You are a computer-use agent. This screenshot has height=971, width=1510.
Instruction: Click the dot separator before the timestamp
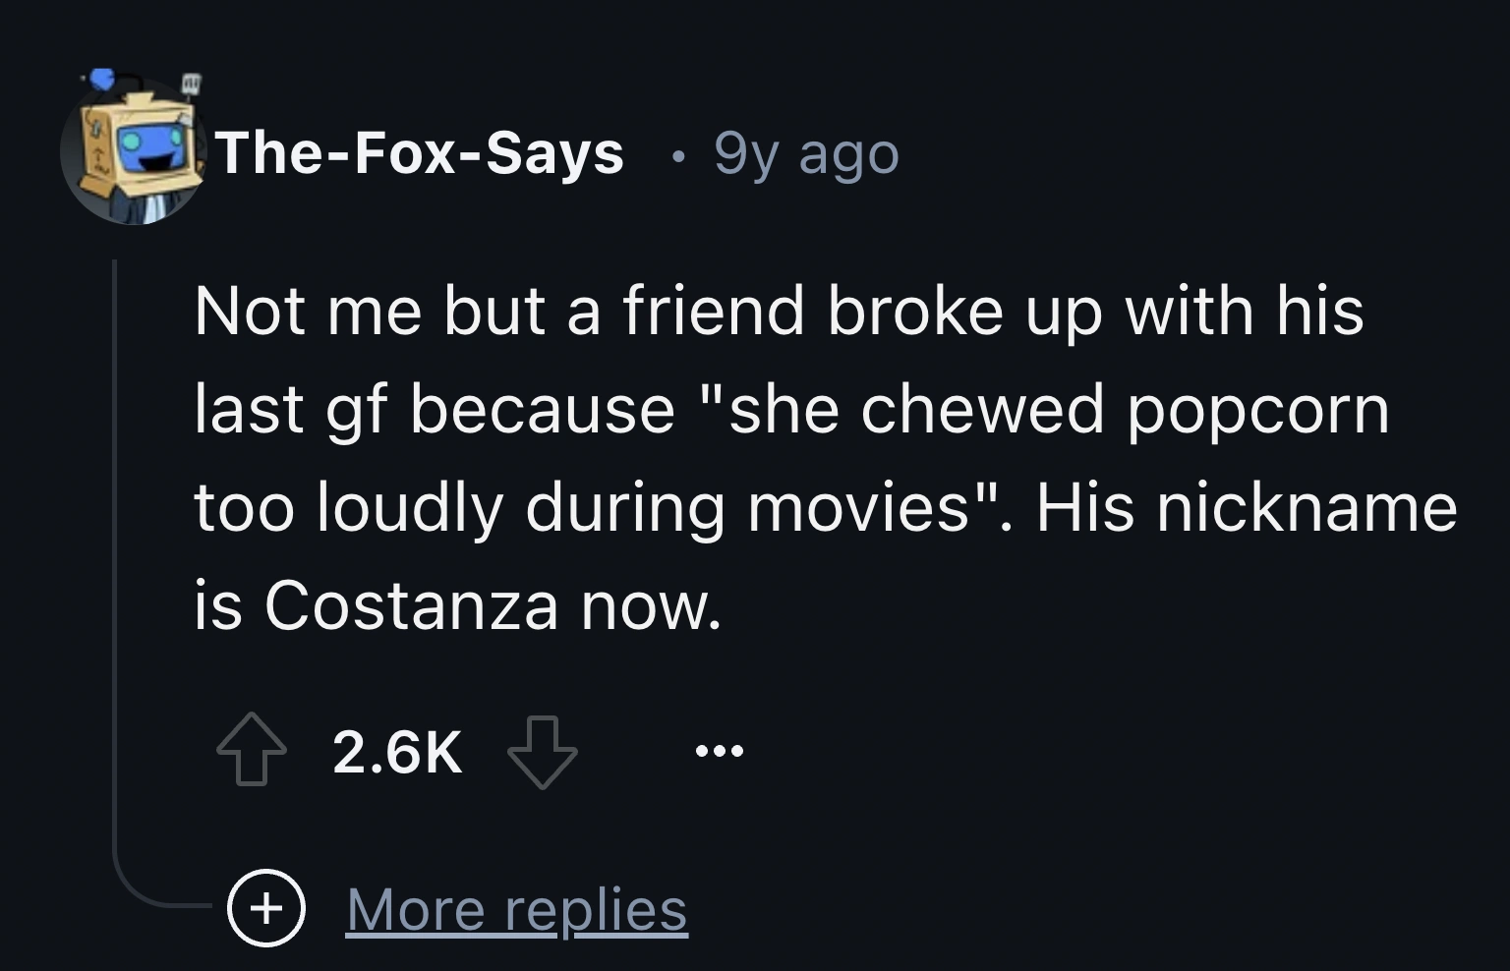point(674,155)
